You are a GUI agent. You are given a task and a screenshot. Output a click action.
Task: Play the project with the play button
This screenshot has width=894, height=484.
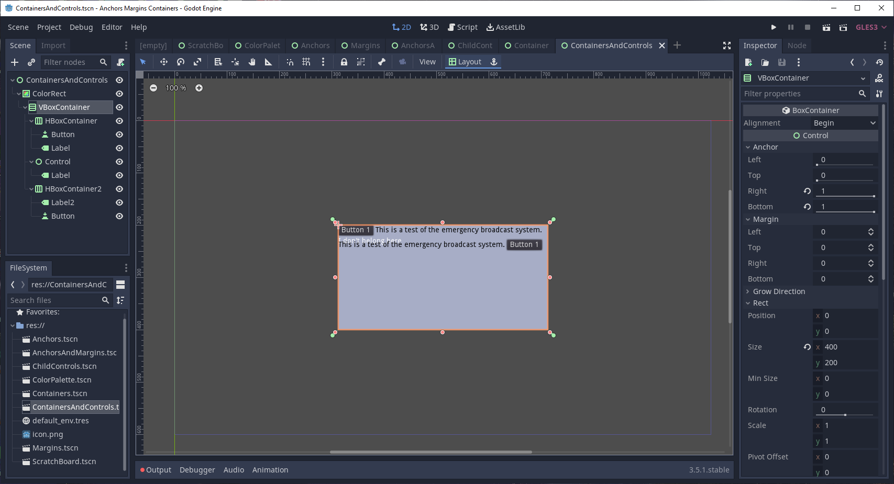click(774, 27)
